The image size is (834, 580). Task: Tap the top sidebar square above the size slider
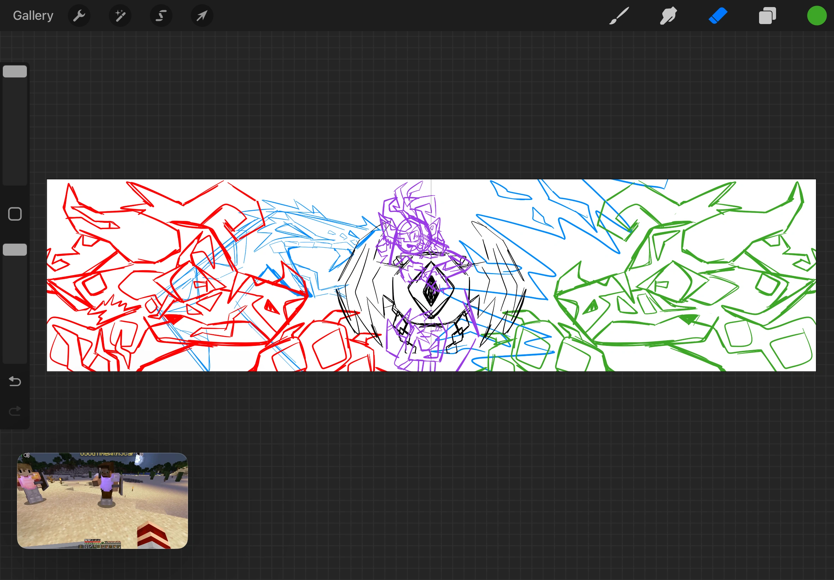[x=14, y=71]
